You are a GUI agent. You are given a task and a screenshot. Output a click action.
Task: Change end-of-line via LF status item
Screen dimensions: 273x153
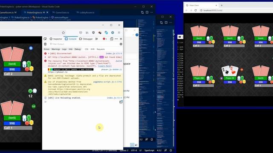click(140, 150)
